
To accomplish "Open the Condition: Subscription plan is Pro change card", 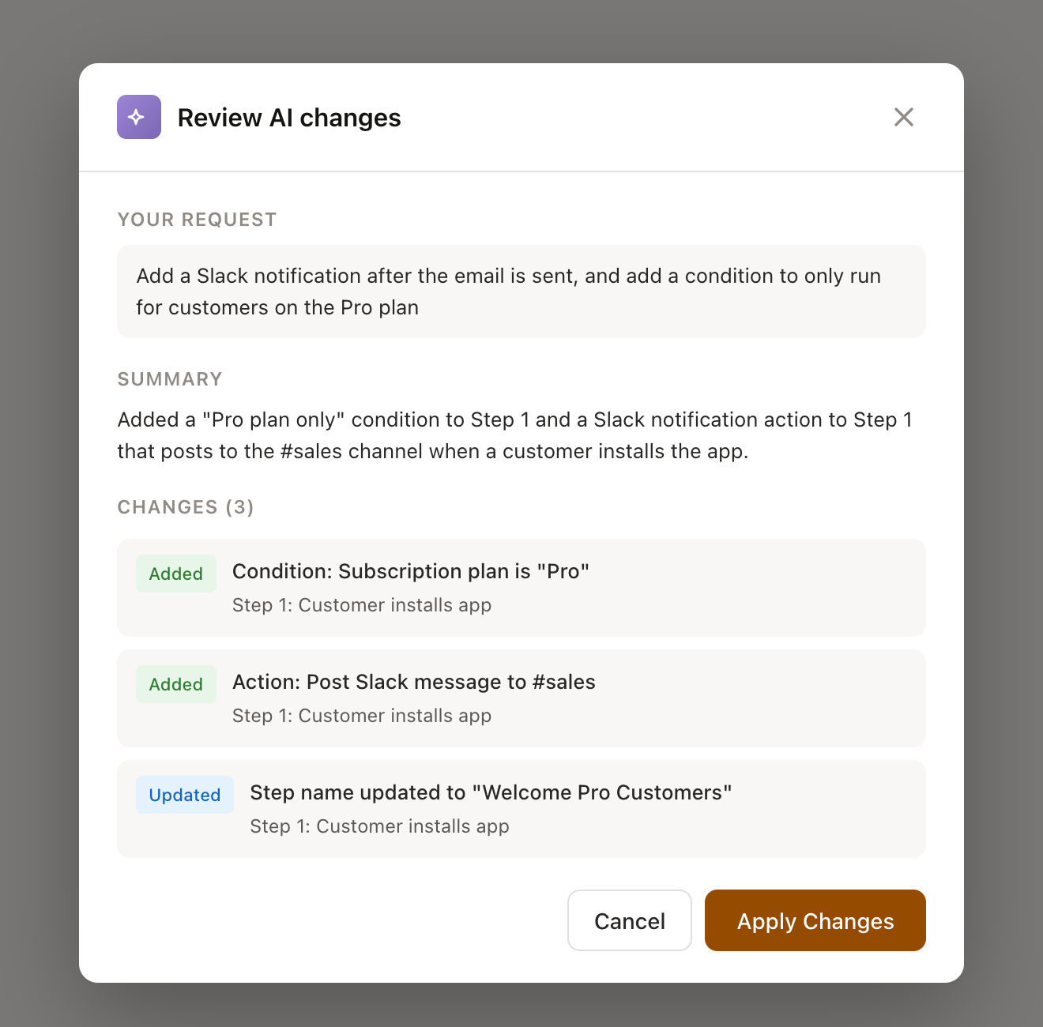I will click(x=521, y=588).
